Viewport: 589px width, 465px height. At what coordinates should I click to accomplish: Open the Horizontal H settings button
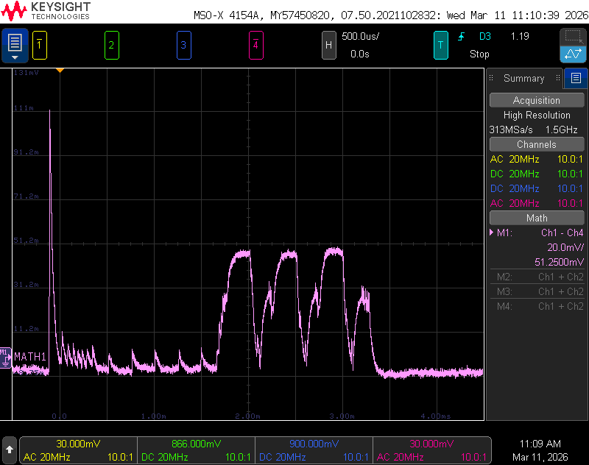coord(328,46)
